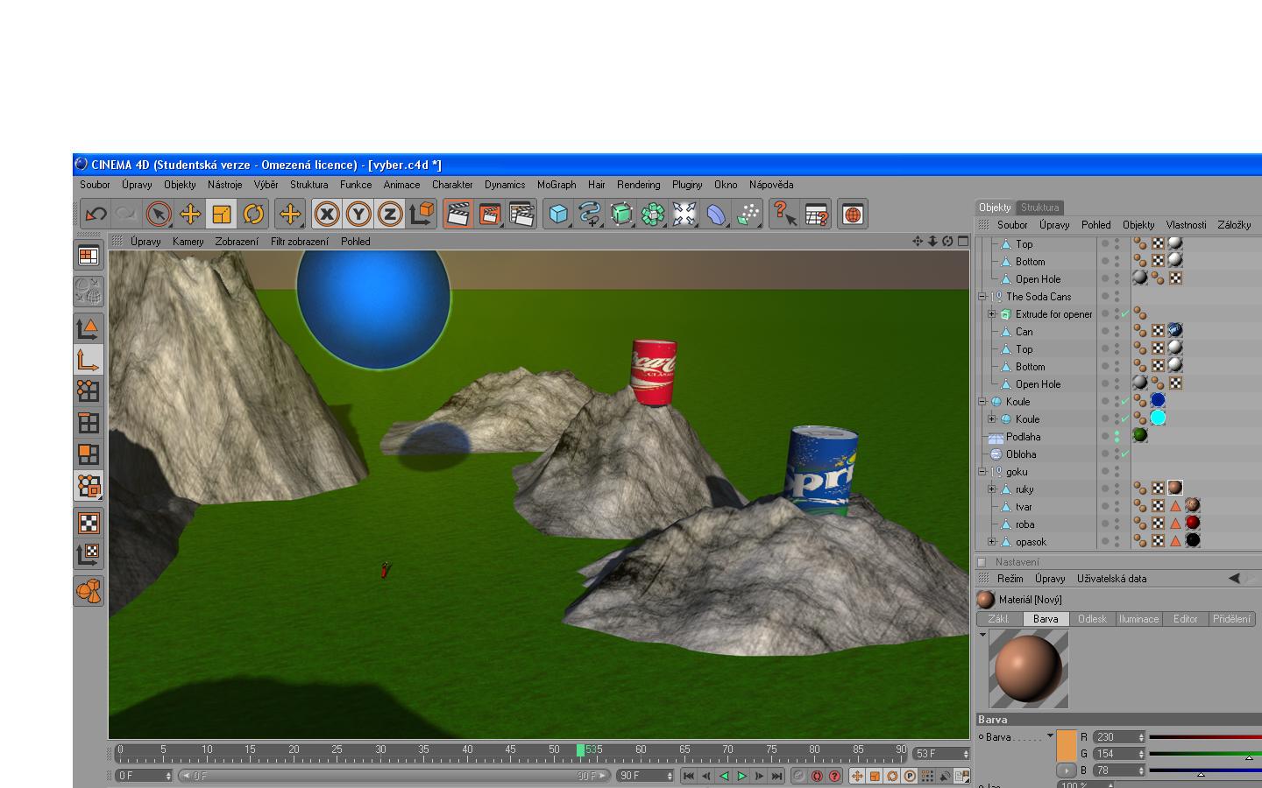Collapse the goku group
Screen dimensions: 1262x788
[982, 472]
